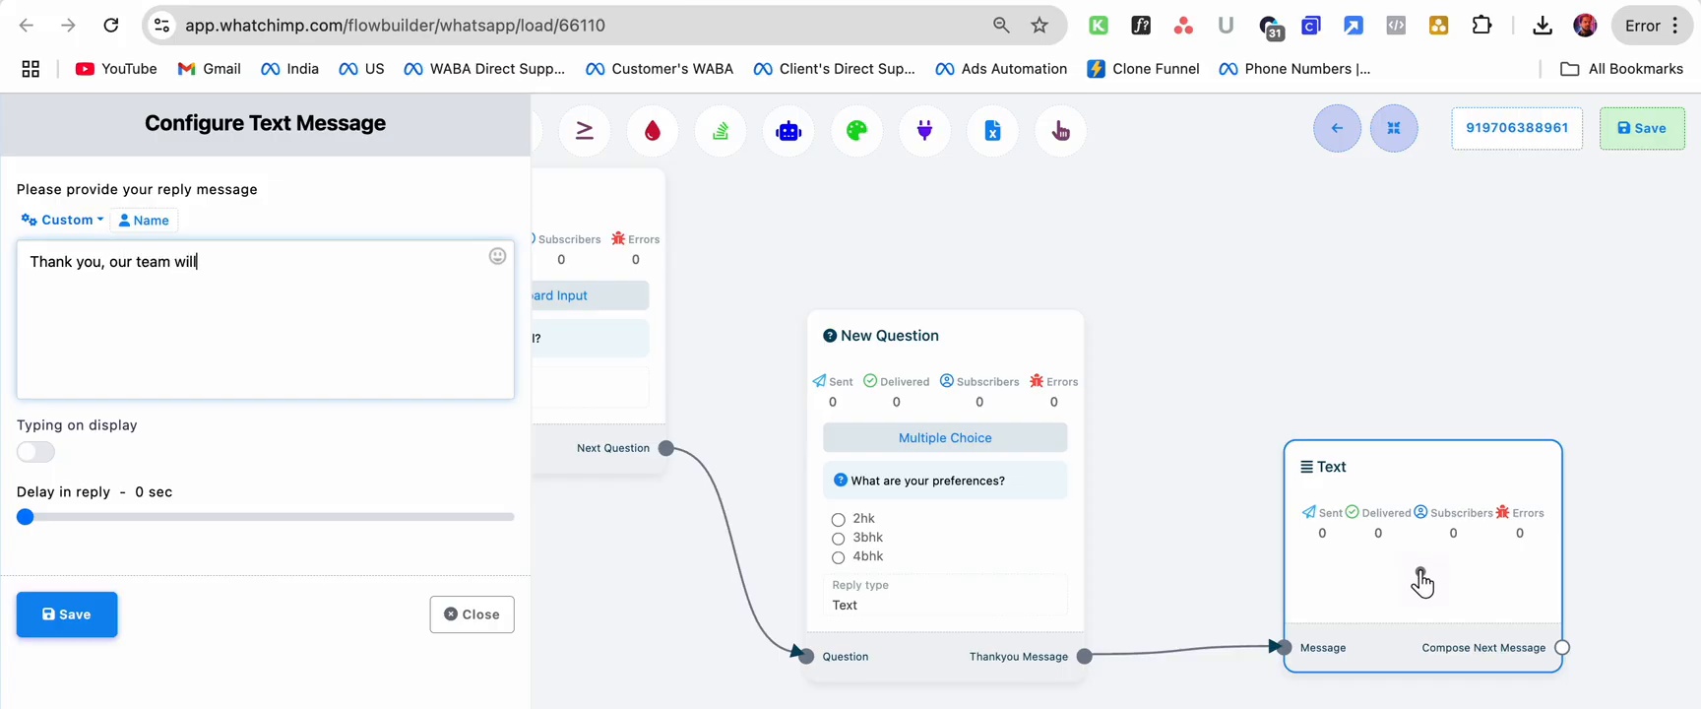
Task: Open the Custom variables dropdown
Action: [x=63, y=221]
